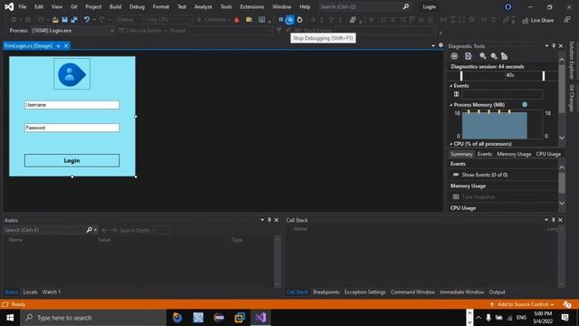Image resolution: width=579 pixels, height=326 pixels.
Task: Open the document tab list dropdown arrow
Action: pos(433,46)
